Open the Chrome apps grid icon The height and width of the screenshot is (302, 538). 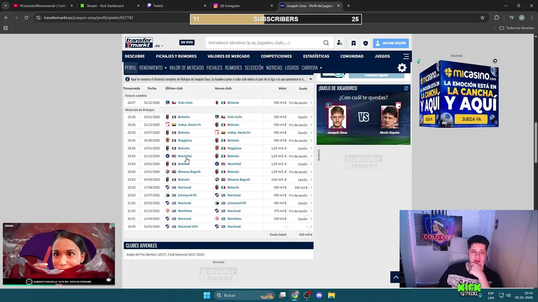[5, 28]
